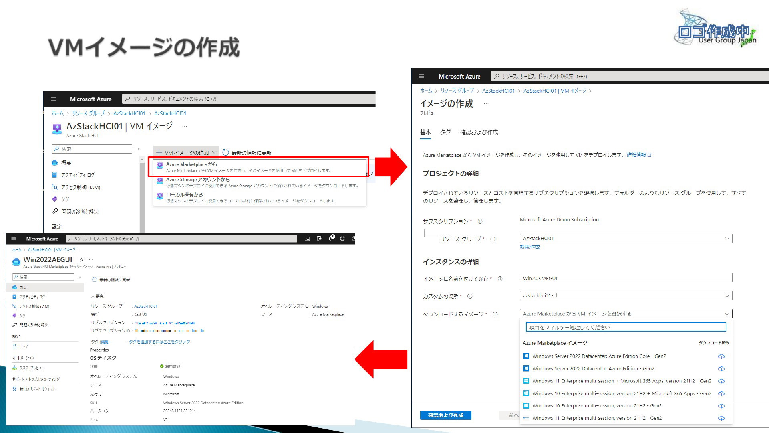
Task: Click AzStackHCI01 resource group link in Win2022AEGUI
Action: 146,306
